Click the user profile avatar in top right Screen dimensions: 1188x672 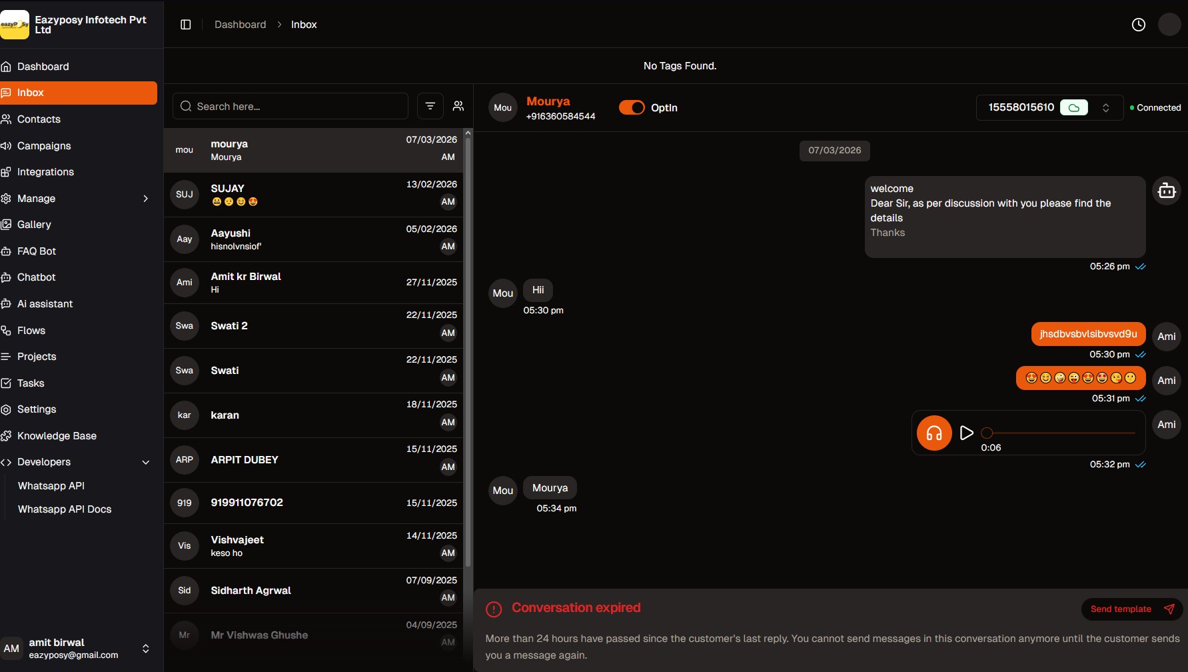pyautogui.click(x=1169, y=25)
